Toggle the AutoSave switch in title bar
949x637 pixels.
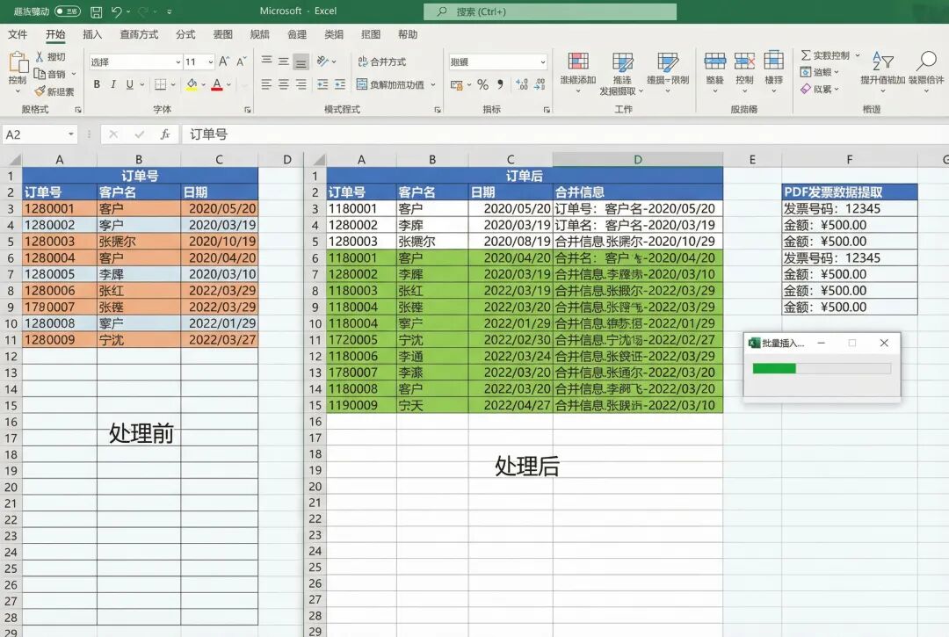[67, 11]
